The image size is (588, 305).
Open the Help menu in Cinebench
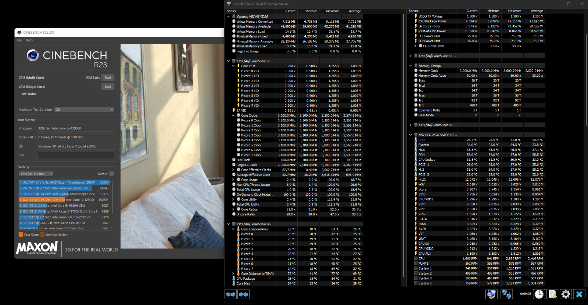29,40
